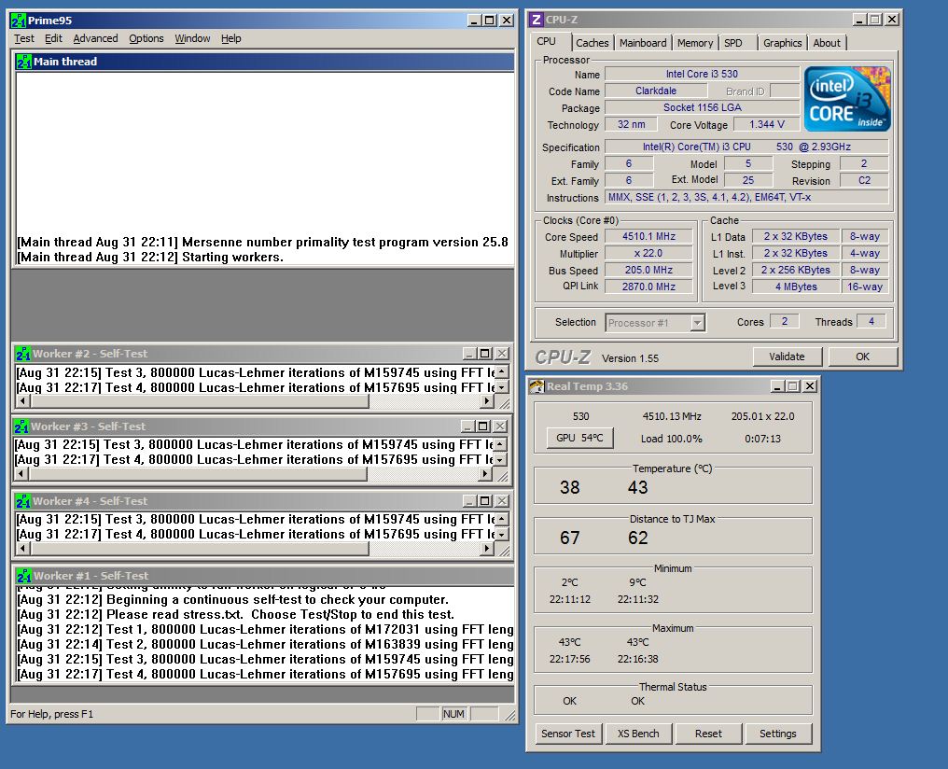This screenshot has height=769, width=948.
Task: Click the Main thread window icon
Action: [x=23, y=62]
